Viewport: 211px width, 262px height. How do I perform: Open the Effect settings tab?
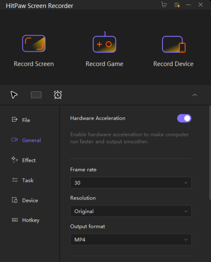pos(23,160)
